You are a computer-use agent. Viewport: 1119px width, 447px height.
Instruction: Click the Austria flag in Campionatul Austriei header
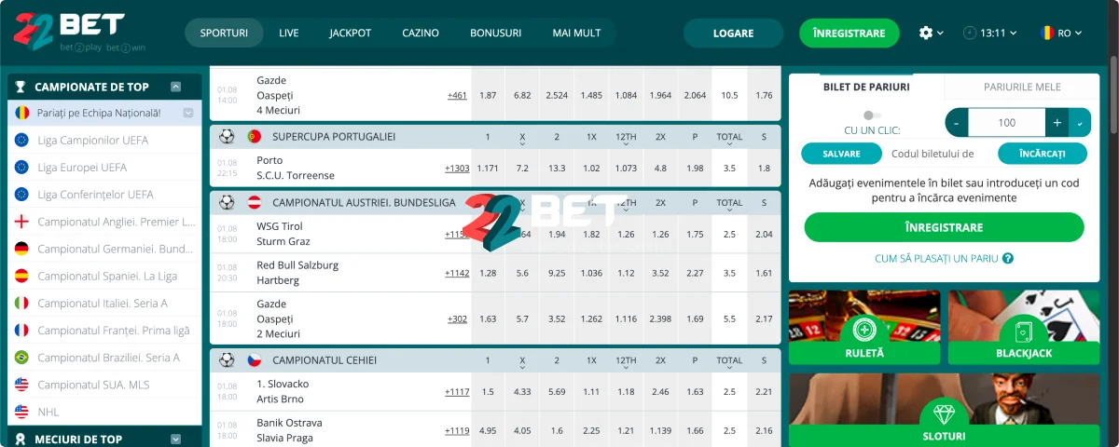point(254,202)
